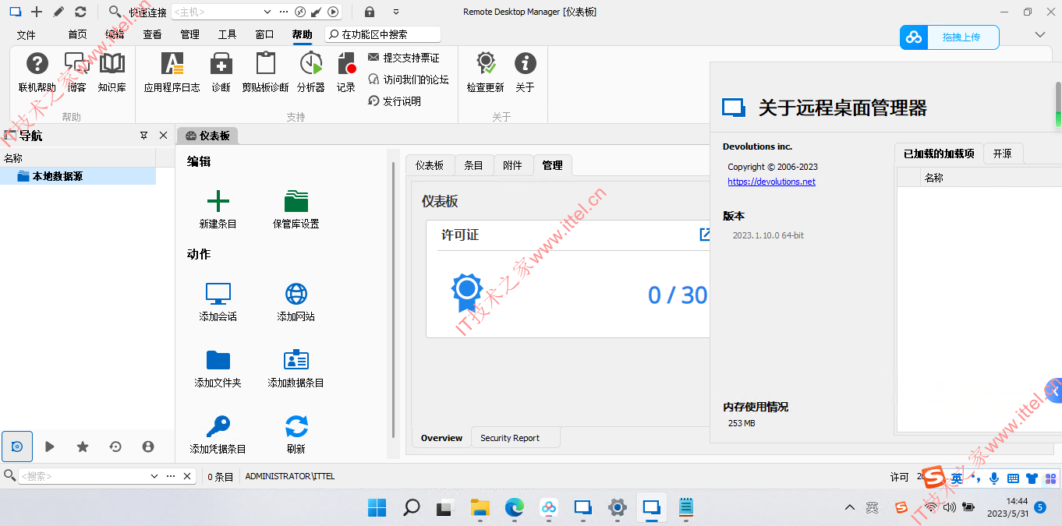Screen dimensions: 1062x526
Task: Click the pencil edit icon in title bar
Action: coord(58,12)
